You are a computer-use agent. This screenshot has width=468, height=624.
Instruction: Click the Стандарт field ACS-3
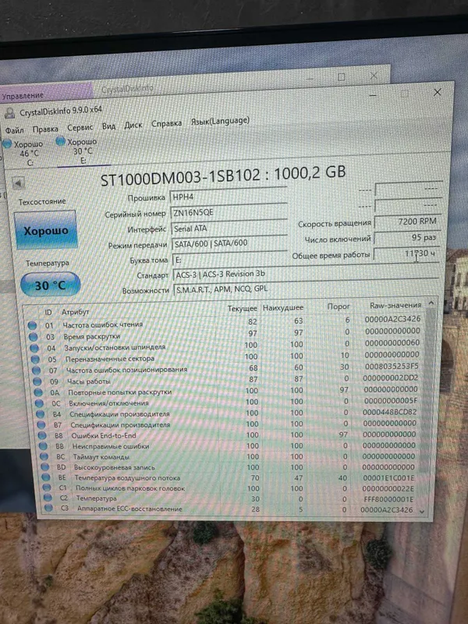coord(306,274)
